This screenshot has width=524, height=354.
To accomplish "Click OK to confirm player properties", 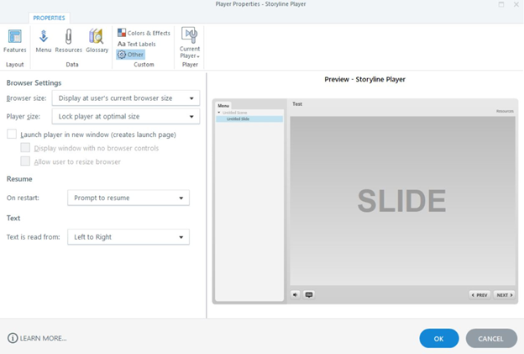I will [439, 338].
